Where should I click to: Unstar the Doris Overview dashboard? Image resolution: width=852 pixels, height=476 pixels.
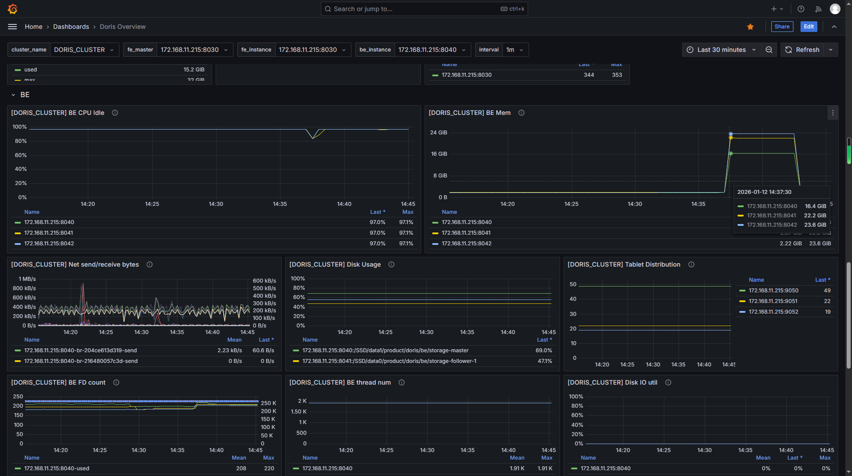[x=750, y=27]
